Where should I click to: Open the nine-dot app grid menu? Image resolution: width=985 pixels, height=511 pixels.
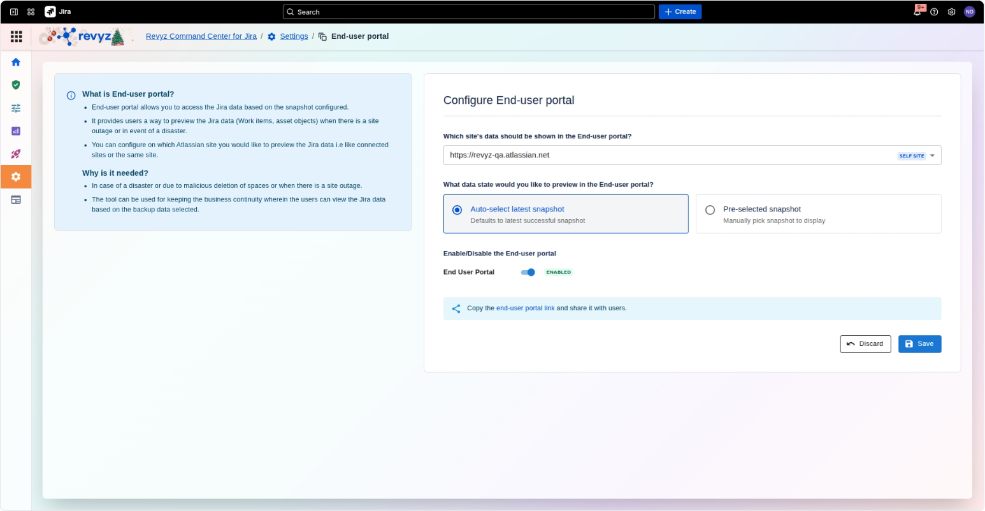tap(17, 36)
